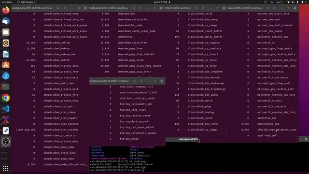Screen dimensions: 309x174
Task: Select 'perf.data.old' file name
Action: (140, 156)
